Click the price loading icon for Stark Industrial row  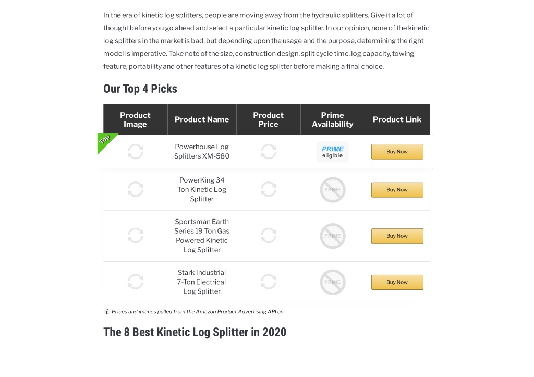pos(269,282)
